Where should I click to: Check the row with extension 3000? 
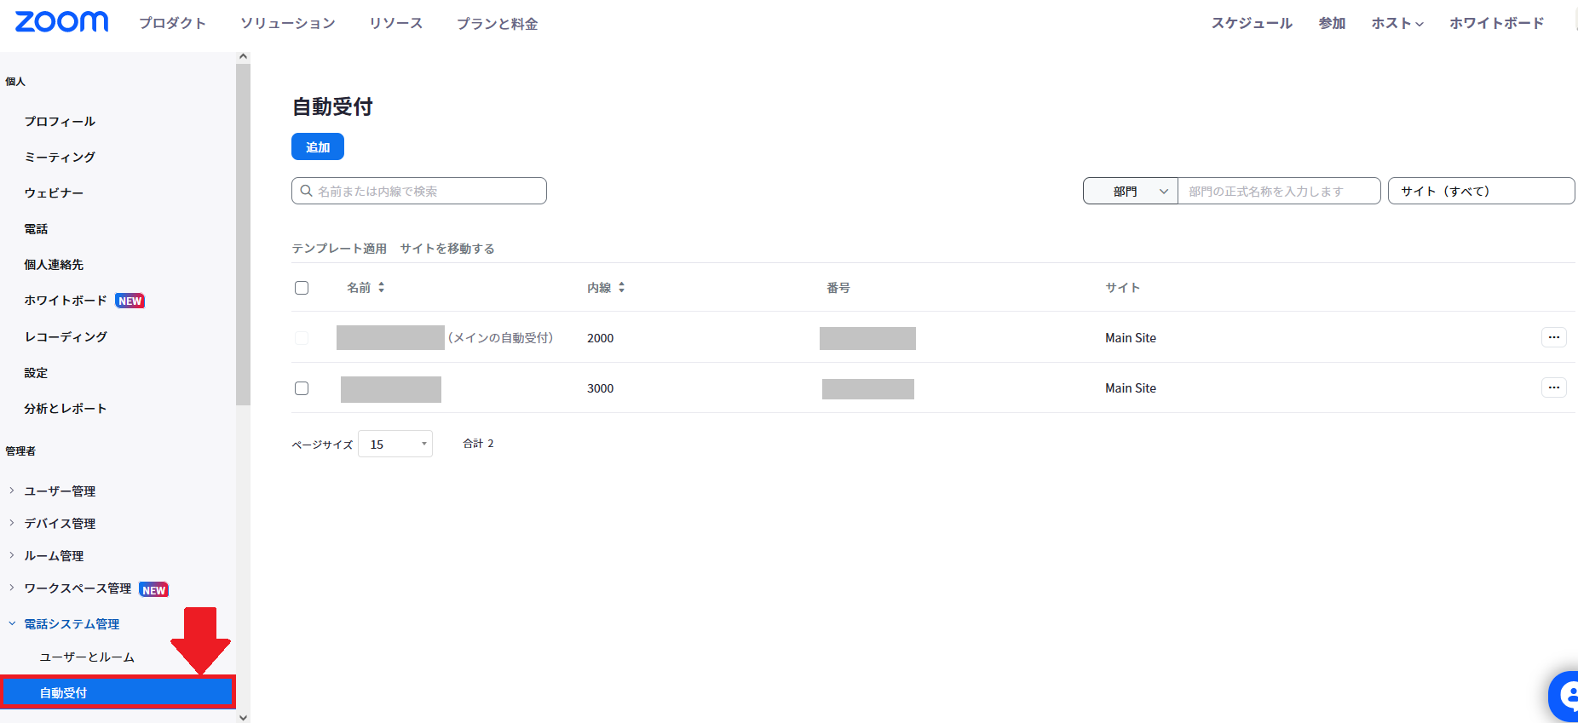click(x=302, y=388)
